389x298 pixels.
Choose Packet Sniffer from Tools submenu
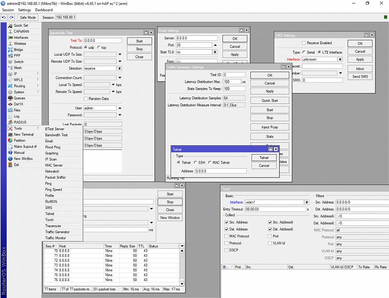click(55, 177)
